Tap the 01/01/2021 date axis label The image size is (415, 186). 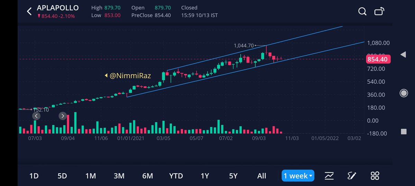point(131,138)
